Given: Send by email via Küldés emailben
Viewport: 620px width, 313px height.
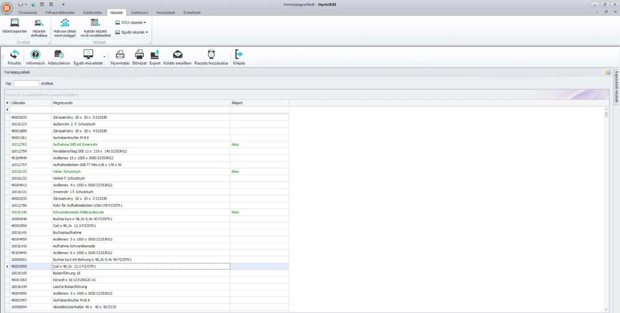Looking at the screenshot, I should 177,55.
